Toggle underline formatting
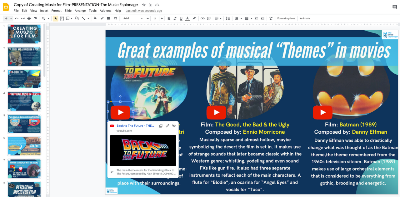The width and height of the screenshot is (400, 197). pos(181,18)
